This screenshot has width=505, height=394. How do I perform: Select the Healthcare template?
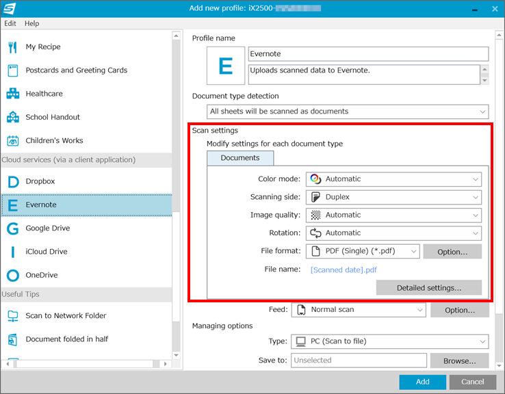(86, 94)
